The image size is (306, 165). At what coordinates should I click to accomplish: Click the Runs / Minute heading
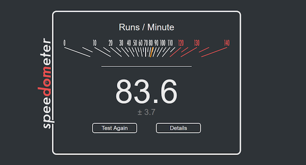[146, 27]
